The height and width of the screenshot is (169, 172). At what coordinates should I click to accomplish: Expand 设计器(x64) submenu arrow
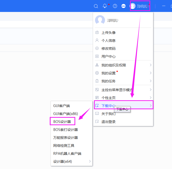coord(90,162)
